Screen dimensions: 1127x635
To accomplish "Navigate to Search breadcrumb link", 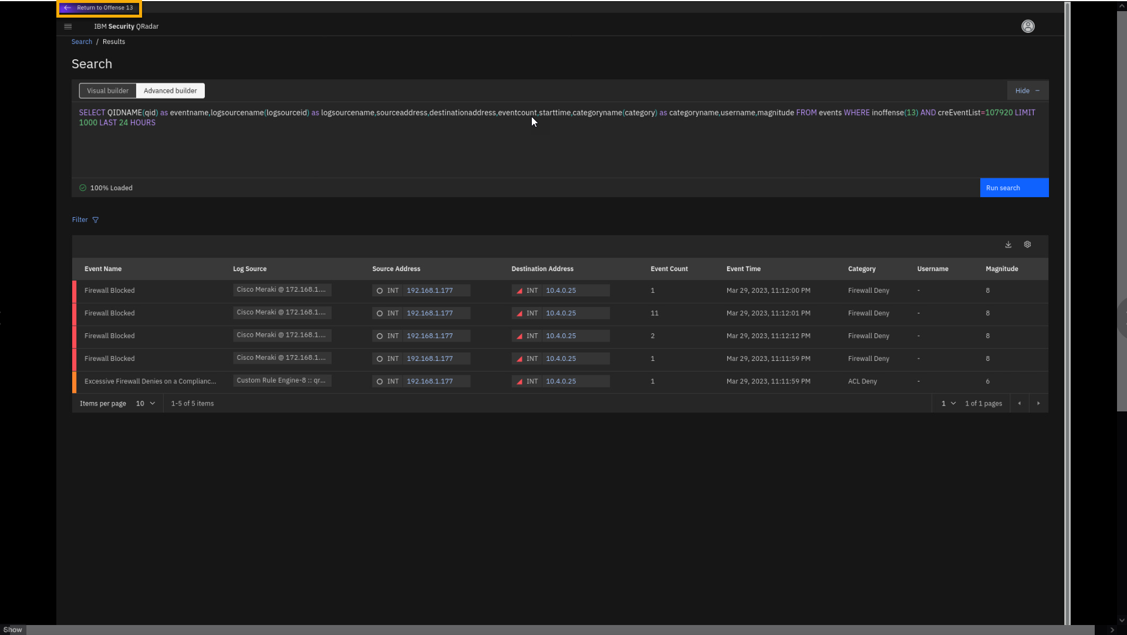I will click(x=82, y=42).
